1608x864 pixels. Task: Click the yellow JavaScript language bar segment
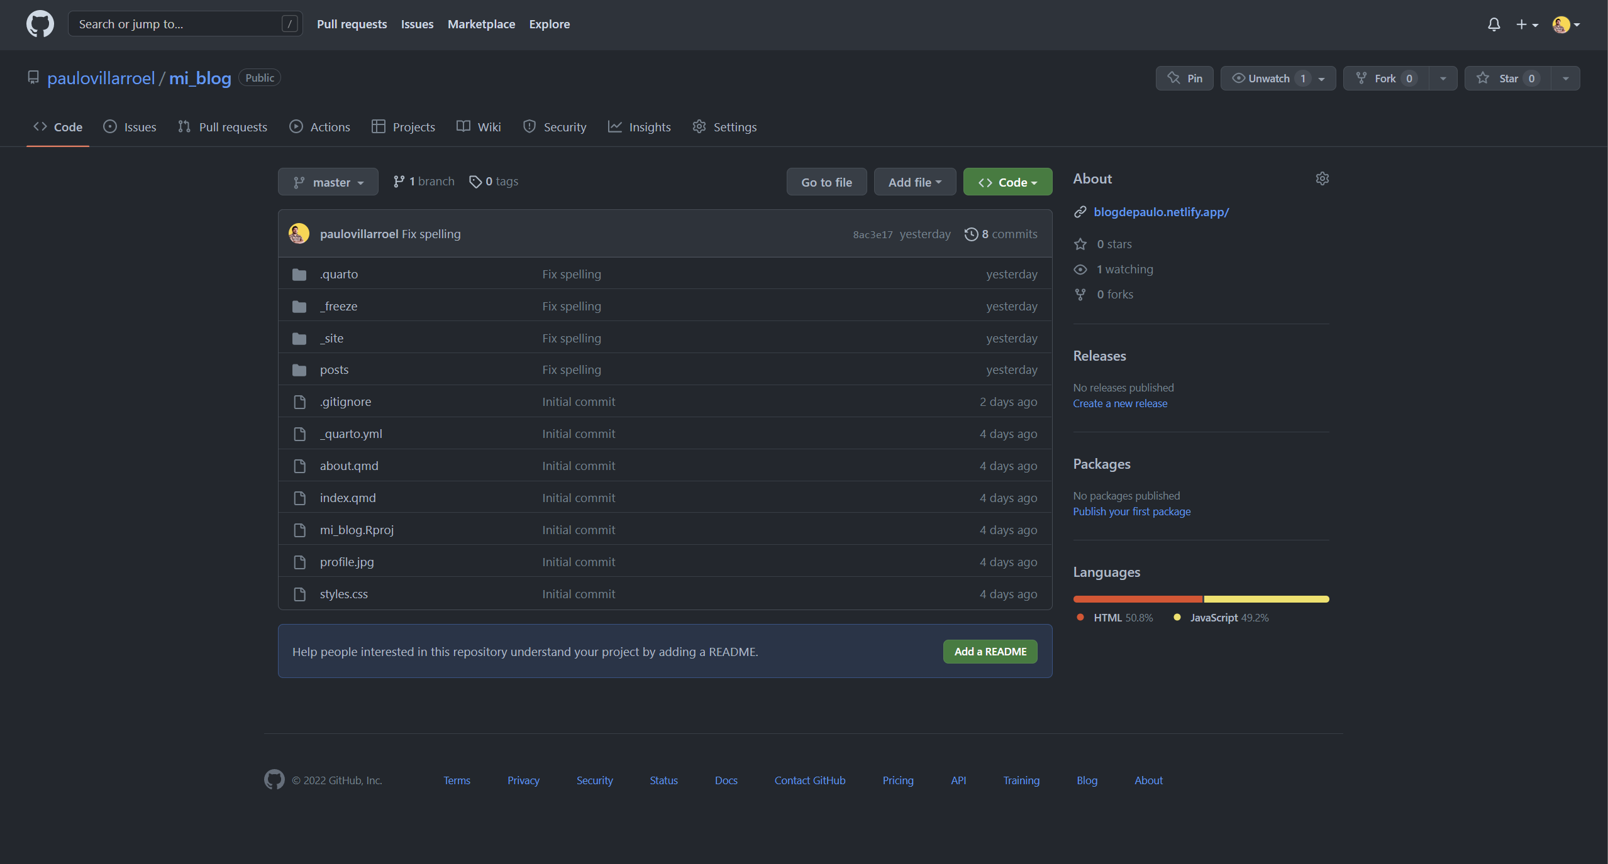pyautogui.click(x=1266, y=599)
